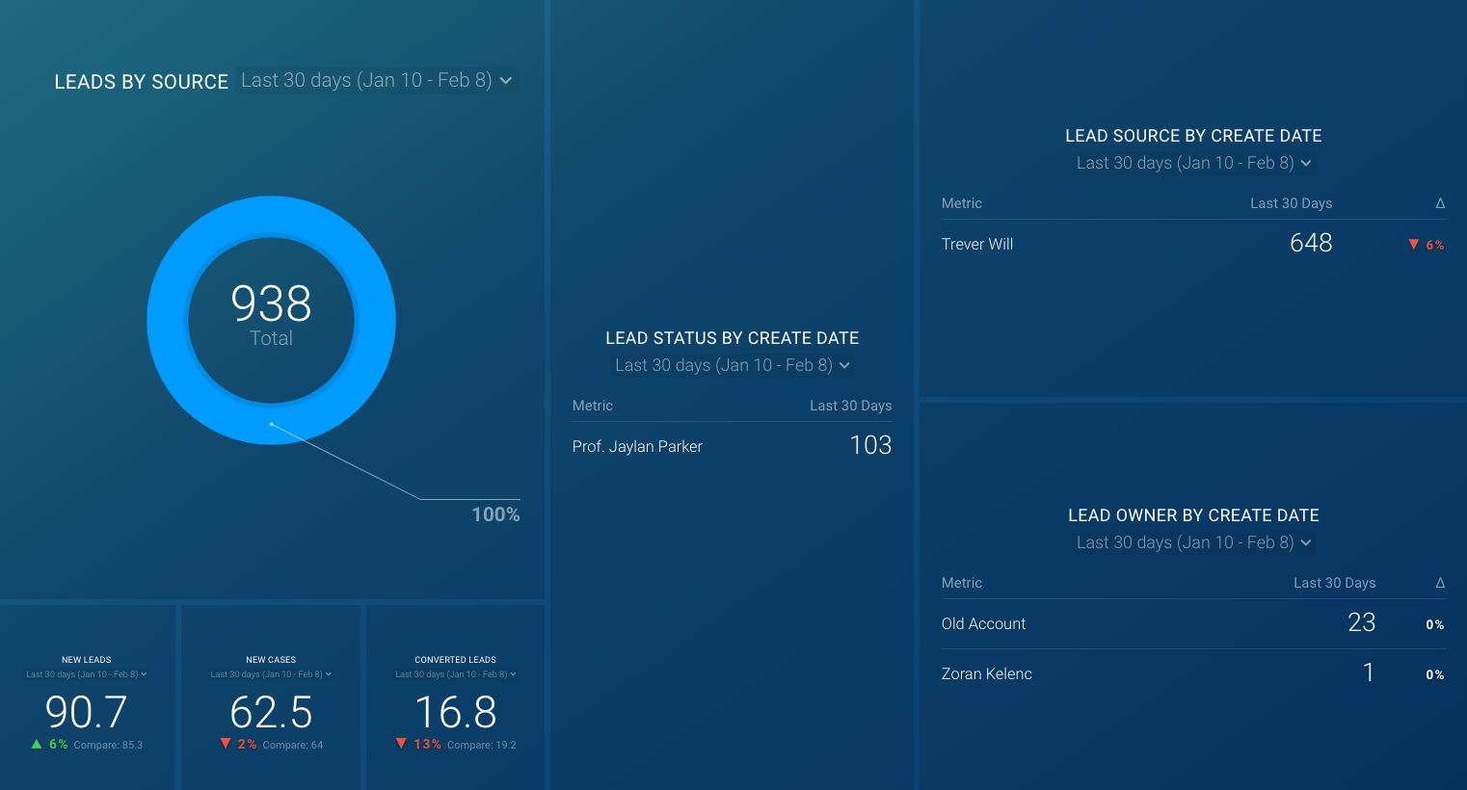Click the delta column icon in Lead Owner table
Viewport: 1467px width, 790px height.
pos(1440,583)
